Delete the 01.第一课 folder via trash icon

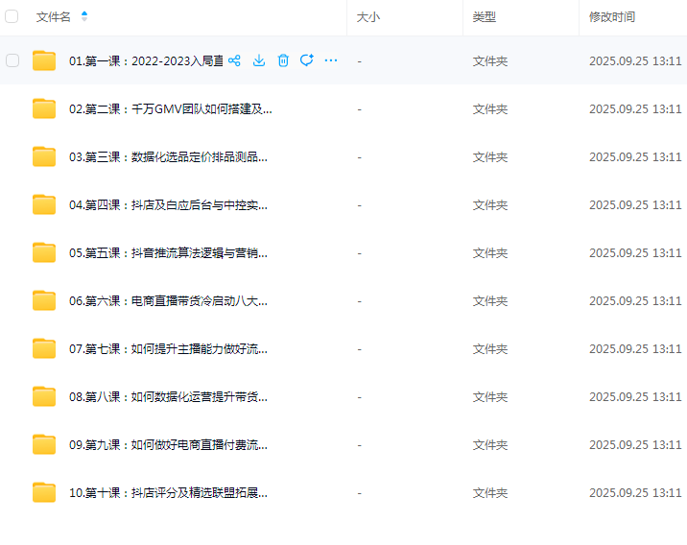283,60
